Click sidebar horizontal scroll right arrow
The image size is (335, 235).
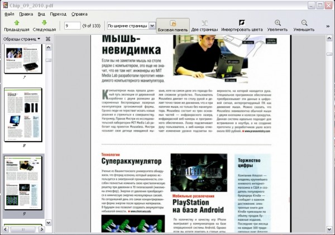point(42,229)
